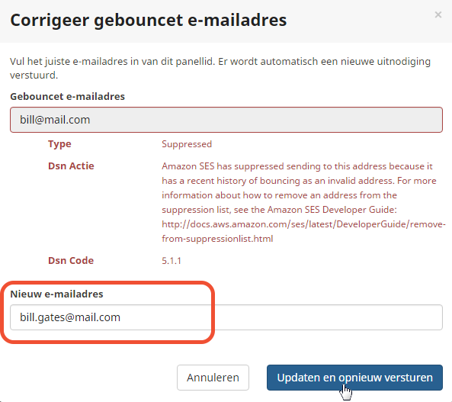Open the docs.aws.amazon.com suppression list URL
The image size is (452, 402).
click(x=303, y=231)
